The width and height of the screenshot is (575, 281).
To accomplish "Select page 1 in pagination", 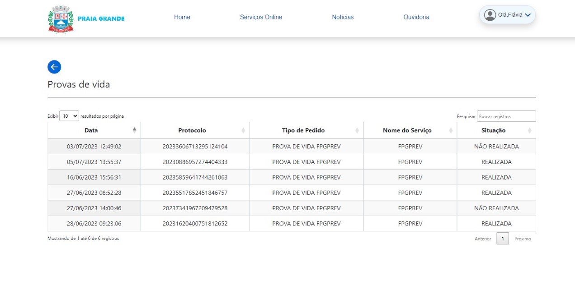I will [502, 239].
